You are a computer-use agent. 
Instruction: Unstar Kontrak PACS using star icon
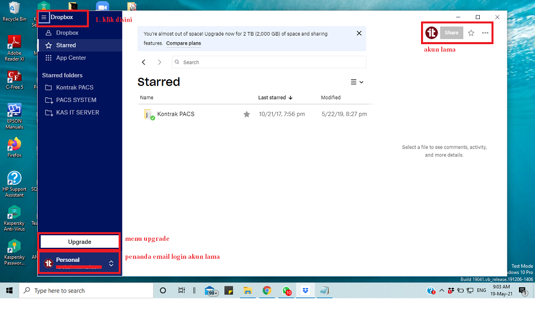247,114
